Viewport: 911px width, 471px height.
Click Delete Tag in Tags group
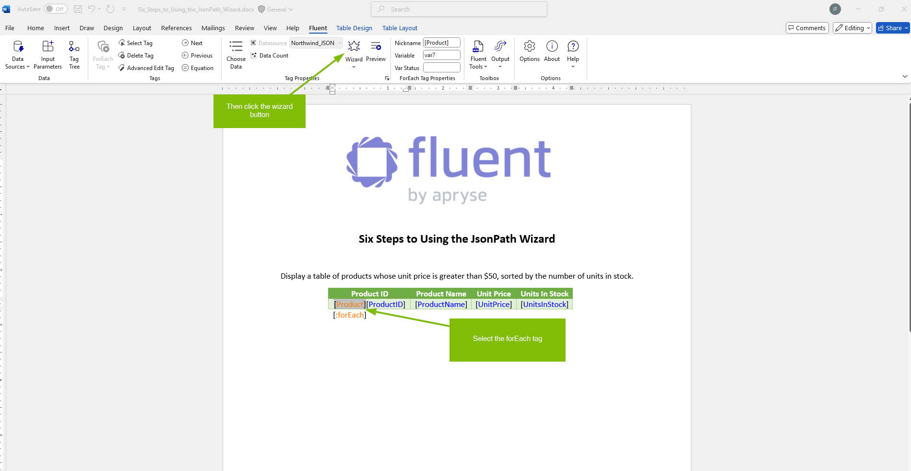[x=136, y=56]
